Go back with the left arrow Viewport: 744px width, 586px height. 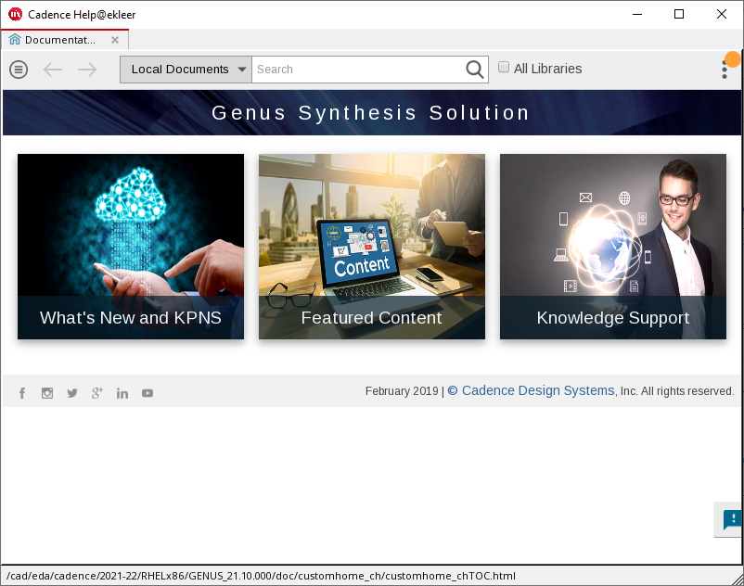(x=53, y=70)
